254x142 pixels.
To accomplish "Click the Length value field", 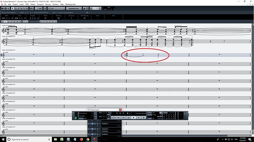I will [x=32, y=18].
